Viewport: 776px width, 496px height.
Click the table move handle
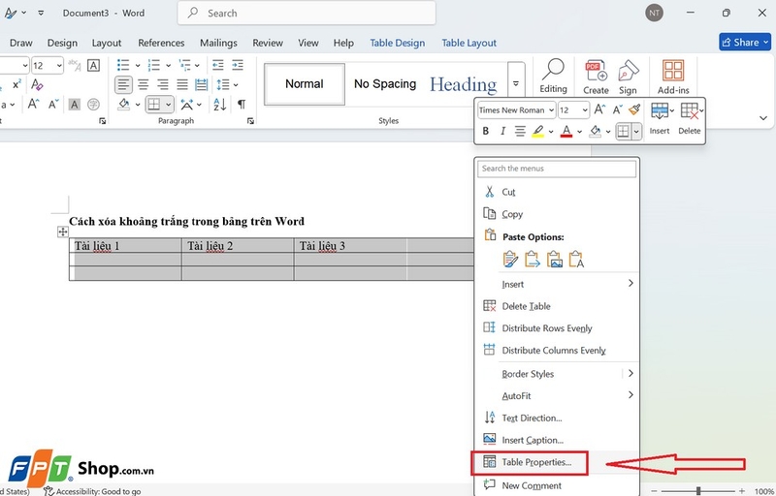click(x=63, y=232)
